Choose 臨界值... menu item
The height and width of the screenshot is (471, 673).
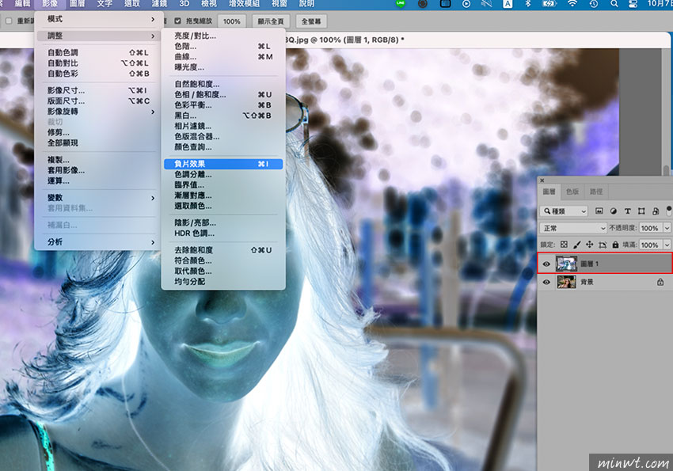point(223,185)
